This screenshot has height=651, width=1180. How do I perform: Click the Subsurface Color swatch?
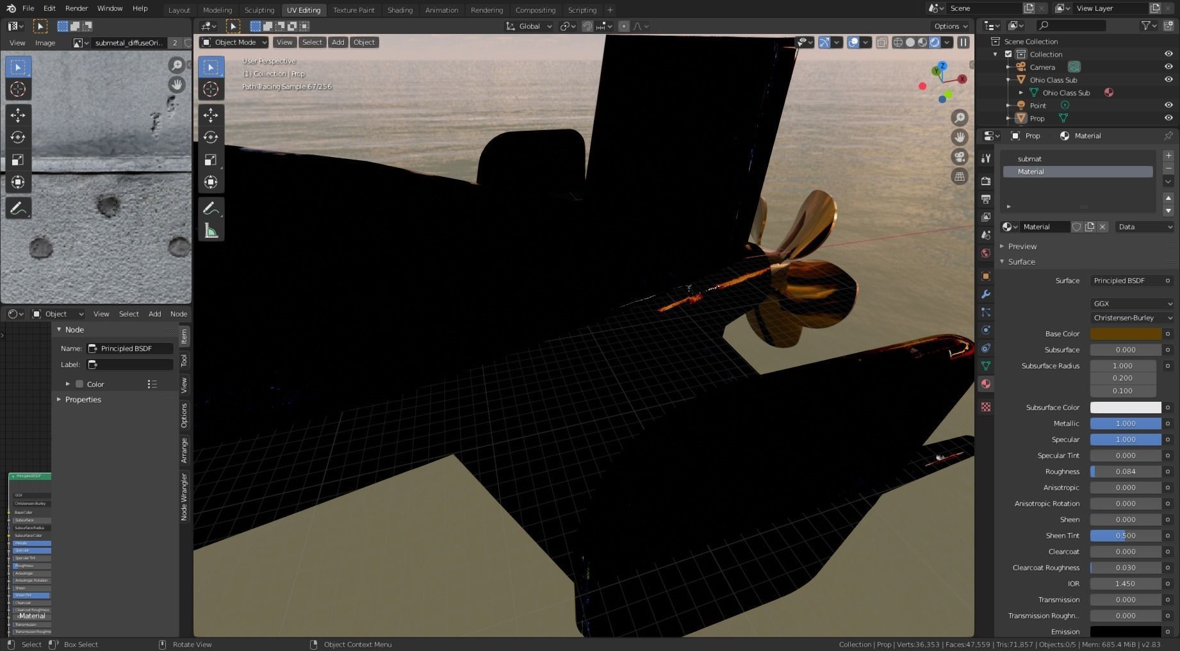1126,408
